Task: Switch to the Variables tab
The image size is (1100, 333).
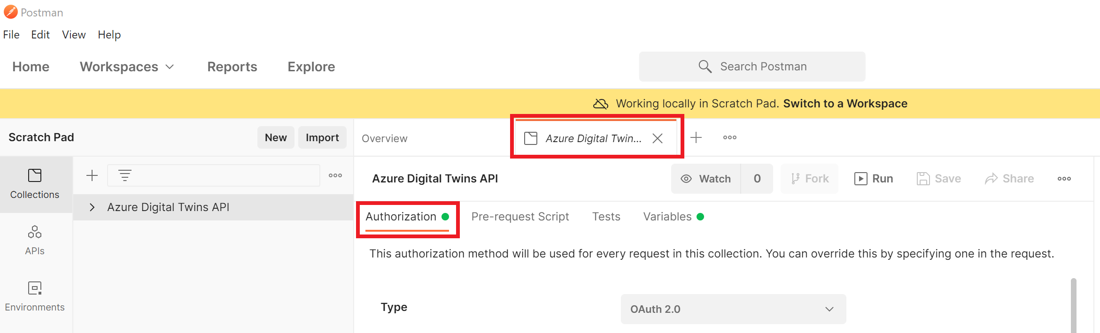Action: coord(673,217)
